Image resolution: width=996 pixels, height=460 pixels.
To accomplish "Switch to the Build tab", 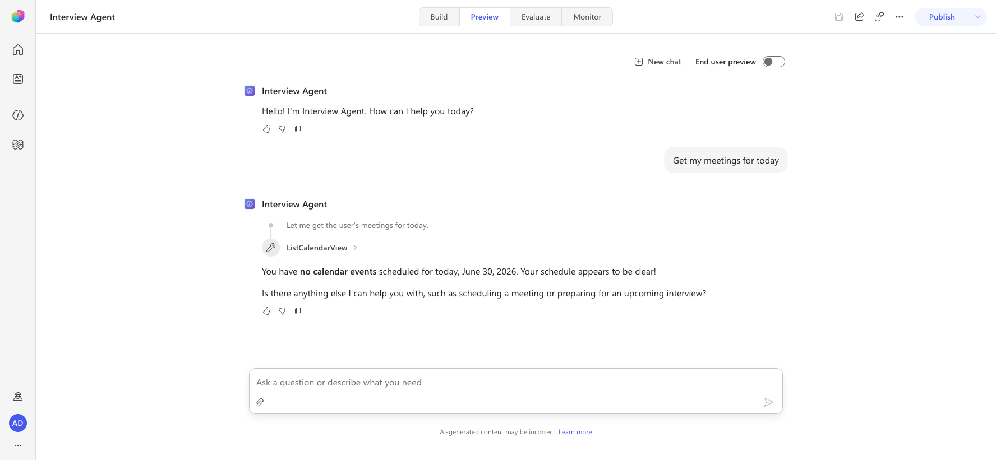I will click(x=439, y=17).
